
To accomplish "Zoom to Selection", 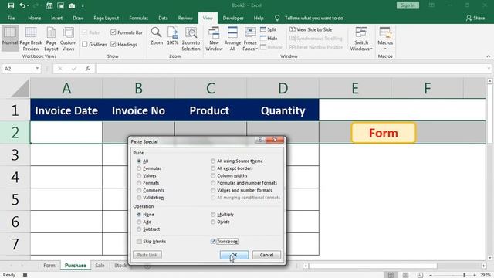I will tap(191, 39).
